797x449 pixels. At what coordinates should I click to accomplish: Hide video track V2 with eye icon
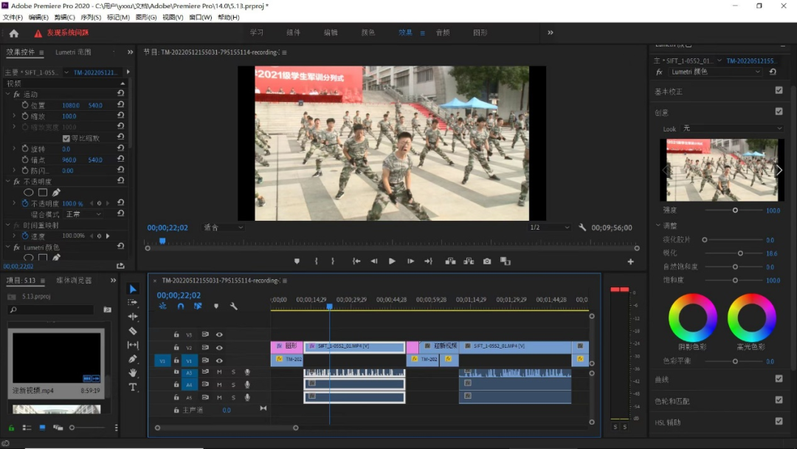coord(219,347)
